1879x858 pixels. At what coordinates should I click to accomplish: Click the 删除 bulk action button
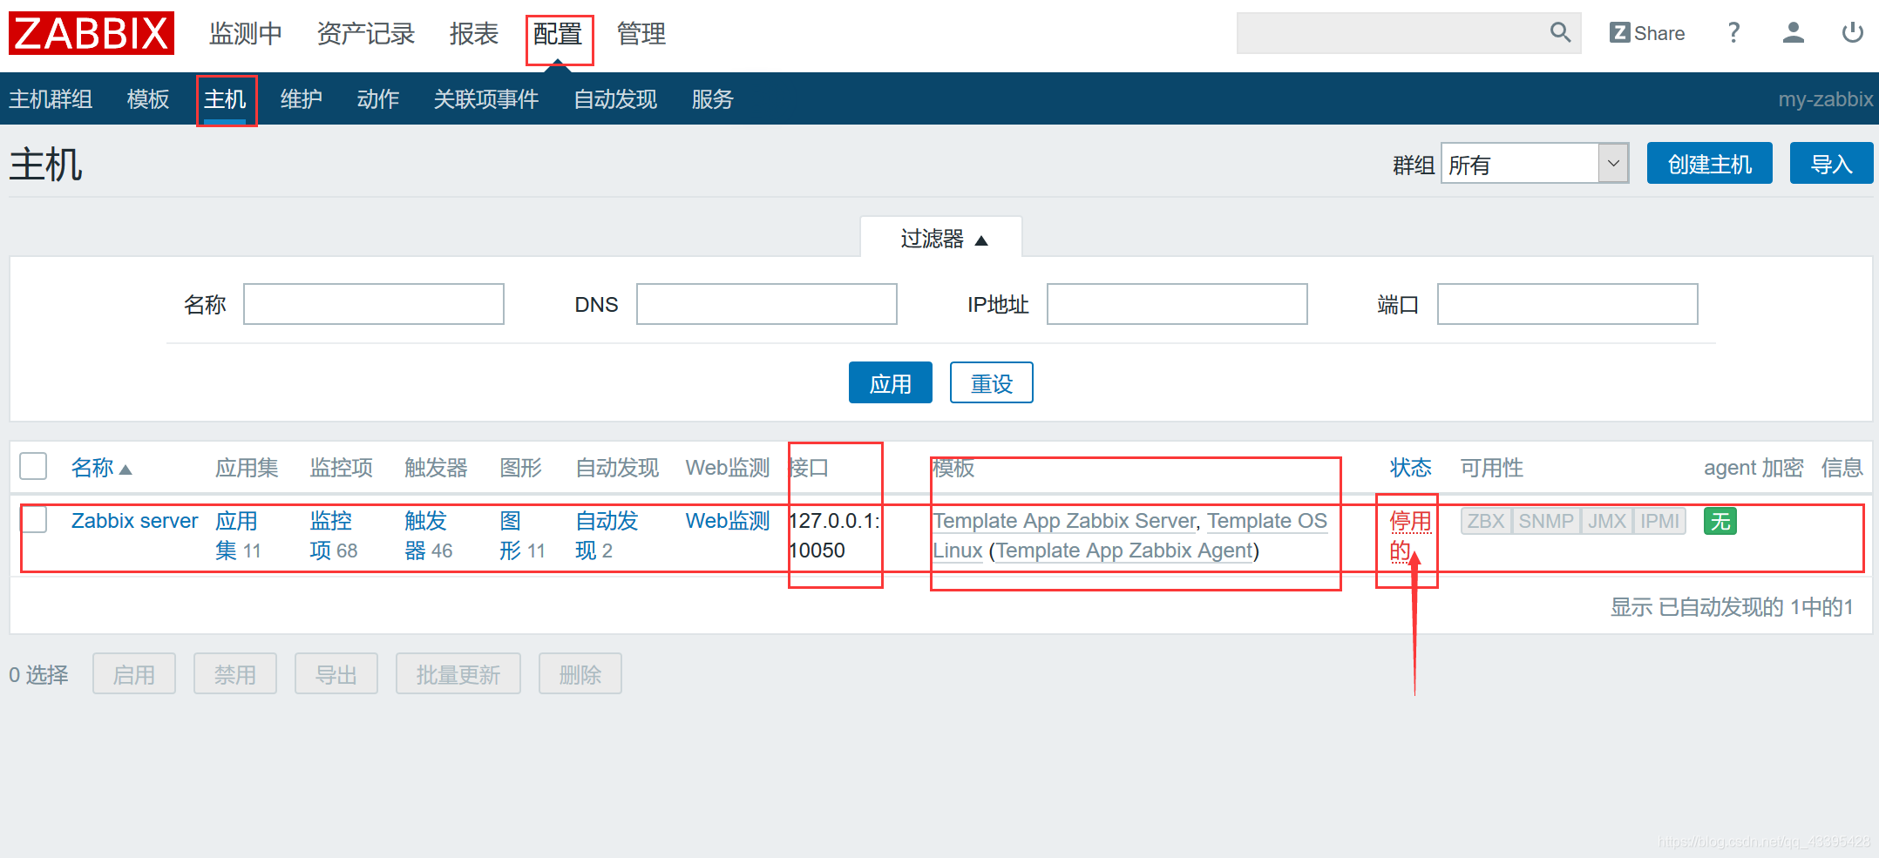(x=580, y=673)
